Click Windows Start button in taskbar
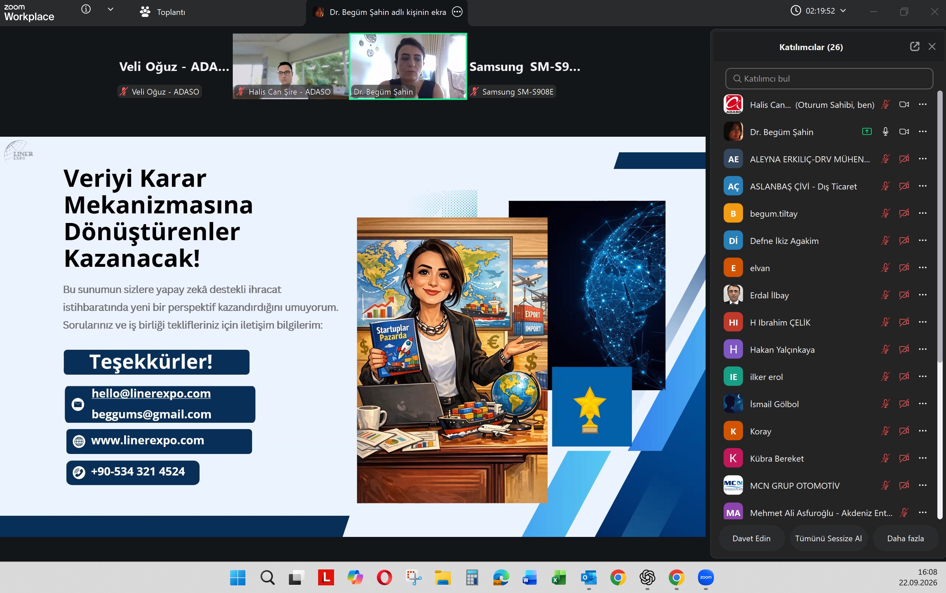Image resolution: width=946 pixels, height=593 pixels. click(238, 578)
